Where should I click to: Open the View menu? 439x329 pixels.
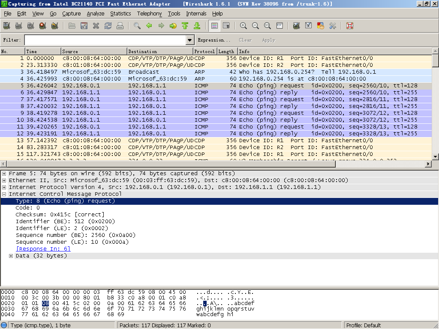[38, 13]
